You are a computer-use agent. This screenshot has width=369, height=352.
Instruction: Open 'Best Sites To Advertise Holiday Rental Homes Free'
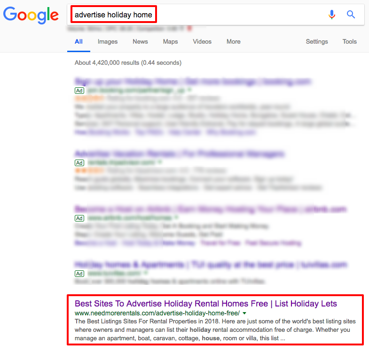205,304
